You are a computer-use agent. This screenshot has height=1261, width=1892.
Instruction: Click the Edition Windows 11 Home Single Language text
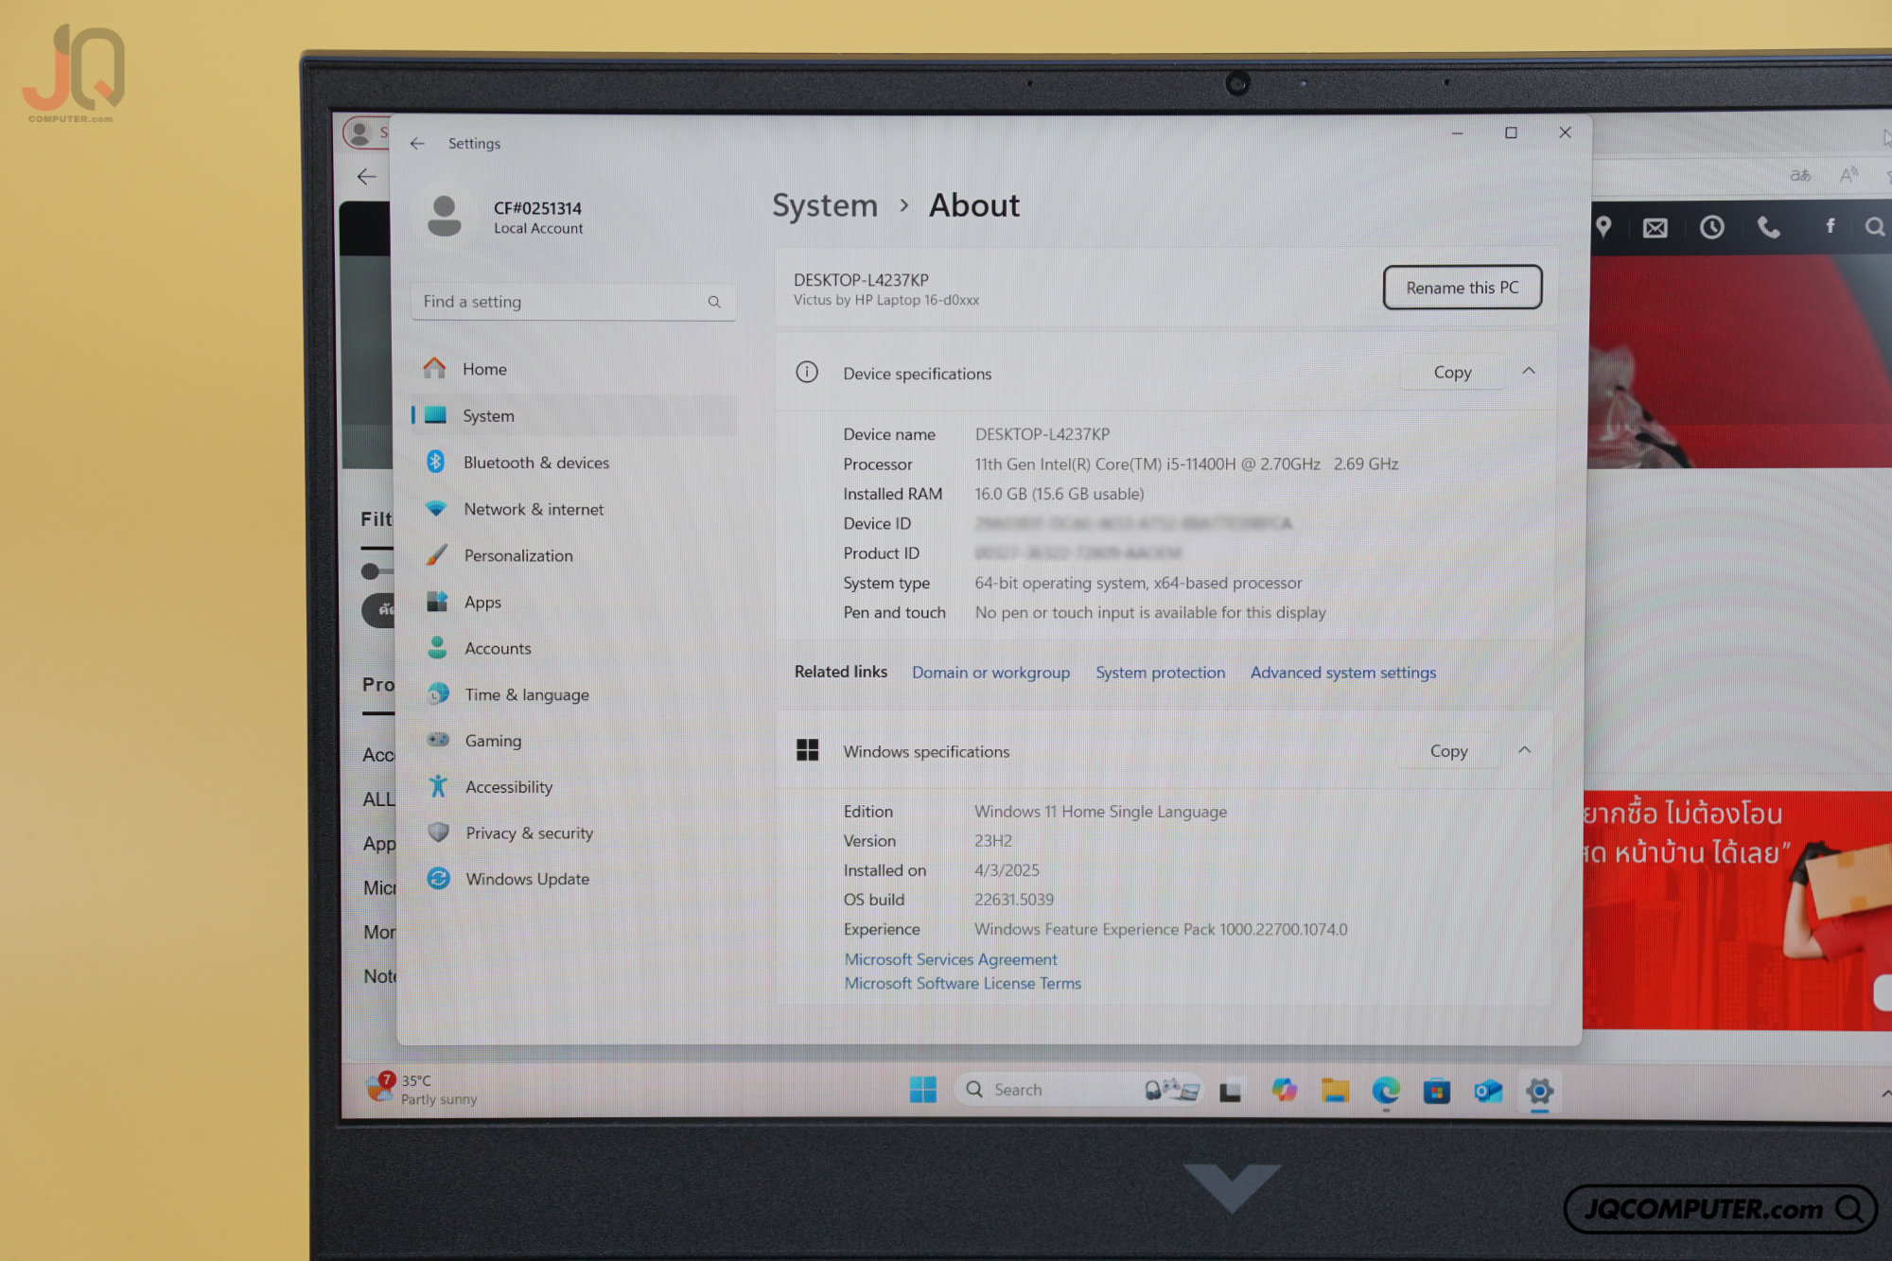[1100, 812]
